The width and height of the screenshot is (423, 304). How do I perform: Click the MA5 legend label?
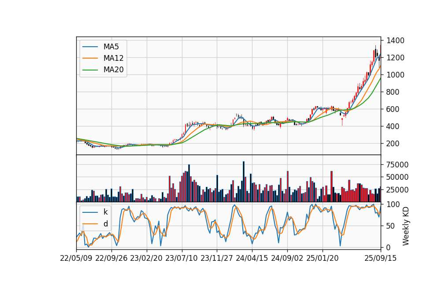pos(111,47)
